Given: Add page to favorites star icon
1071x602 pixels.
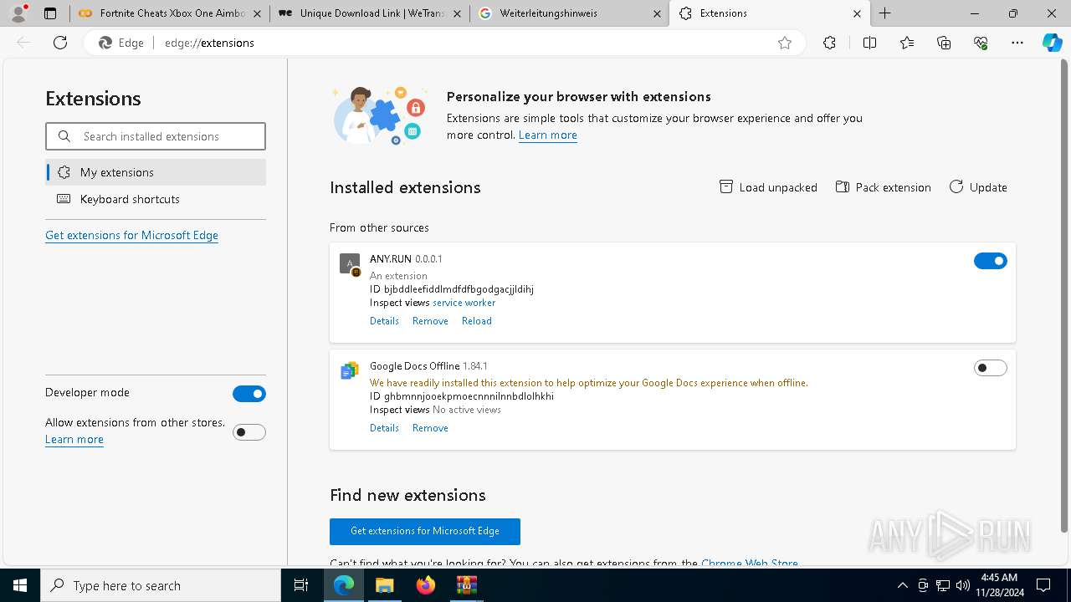Looking at the screenshot, I should point(784,43).
